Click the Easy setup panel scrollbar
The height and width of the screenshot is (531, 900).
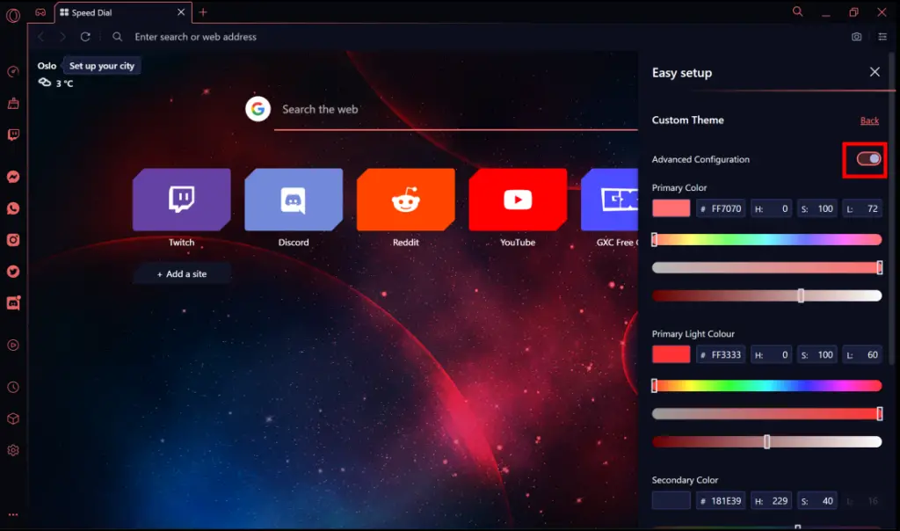click(x=891, y=209)
